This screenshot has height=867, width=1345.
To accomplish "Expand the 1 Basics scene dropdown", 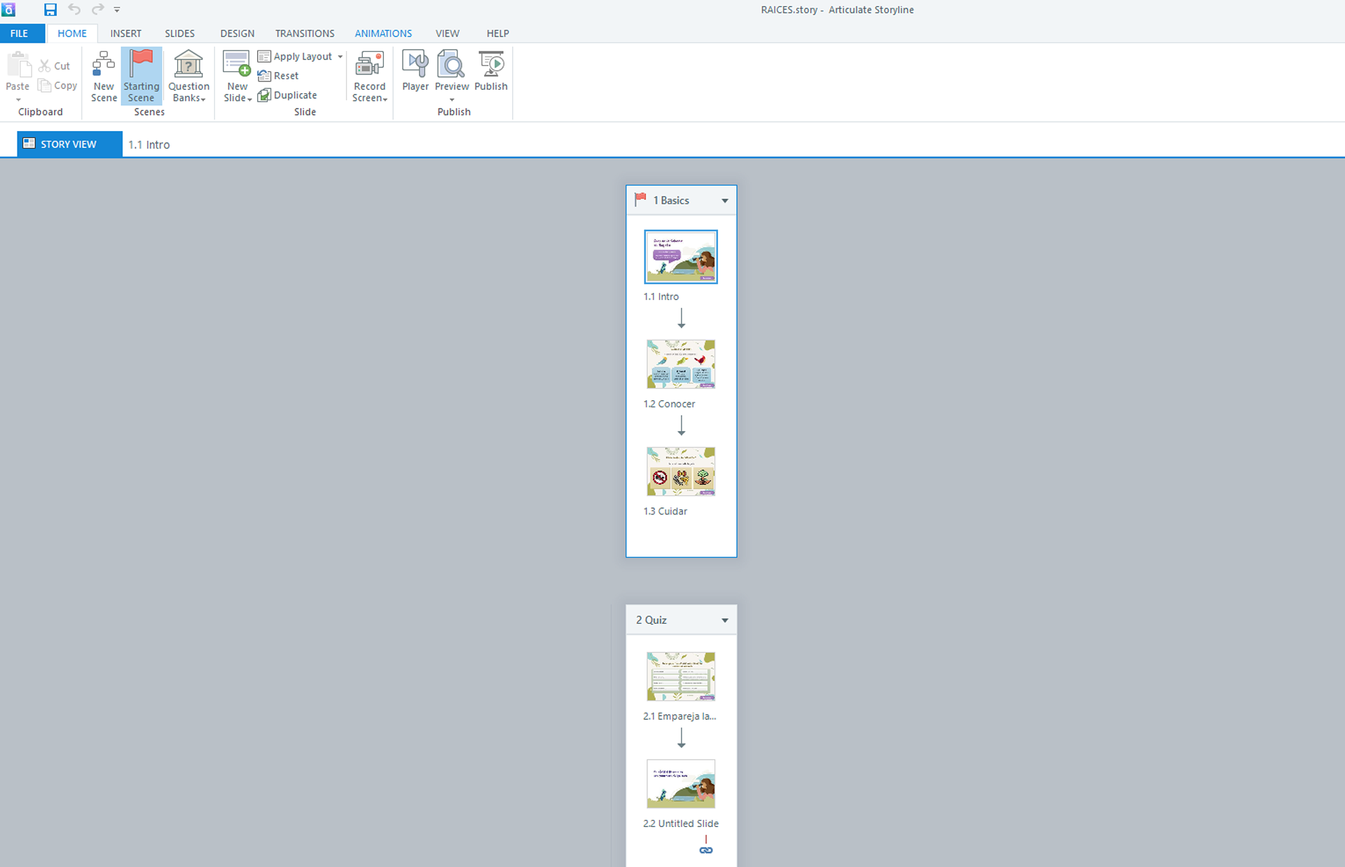I will 725,201.
